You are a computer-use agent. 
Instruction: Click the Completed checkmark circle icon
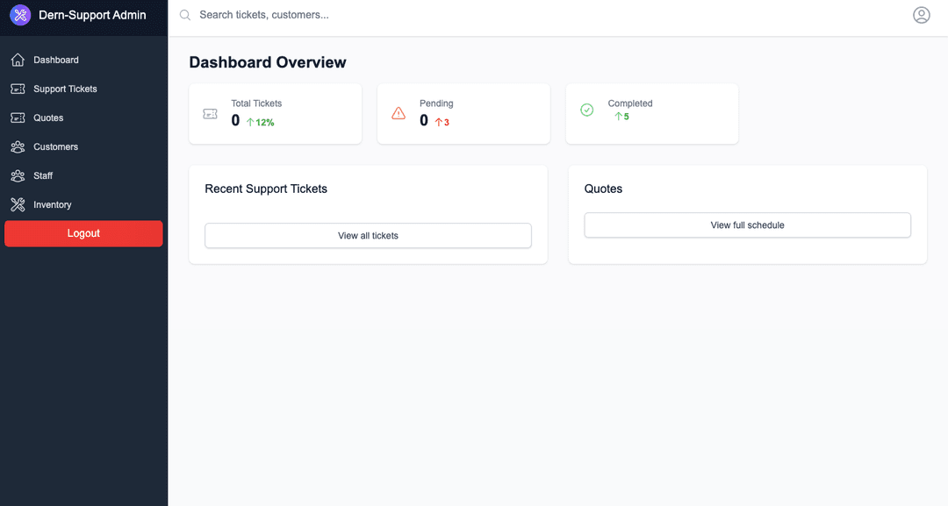coord(586,110)
